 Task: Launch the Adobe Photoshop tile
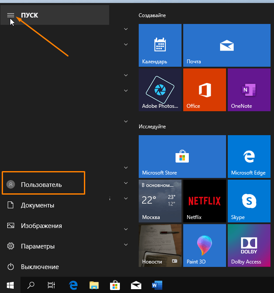(x=160, y=90)
